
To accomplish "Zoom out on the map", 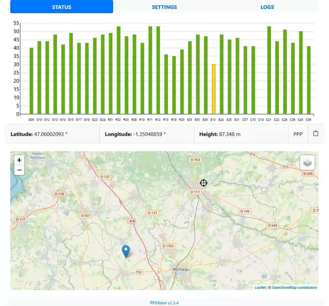I will 19,169.
